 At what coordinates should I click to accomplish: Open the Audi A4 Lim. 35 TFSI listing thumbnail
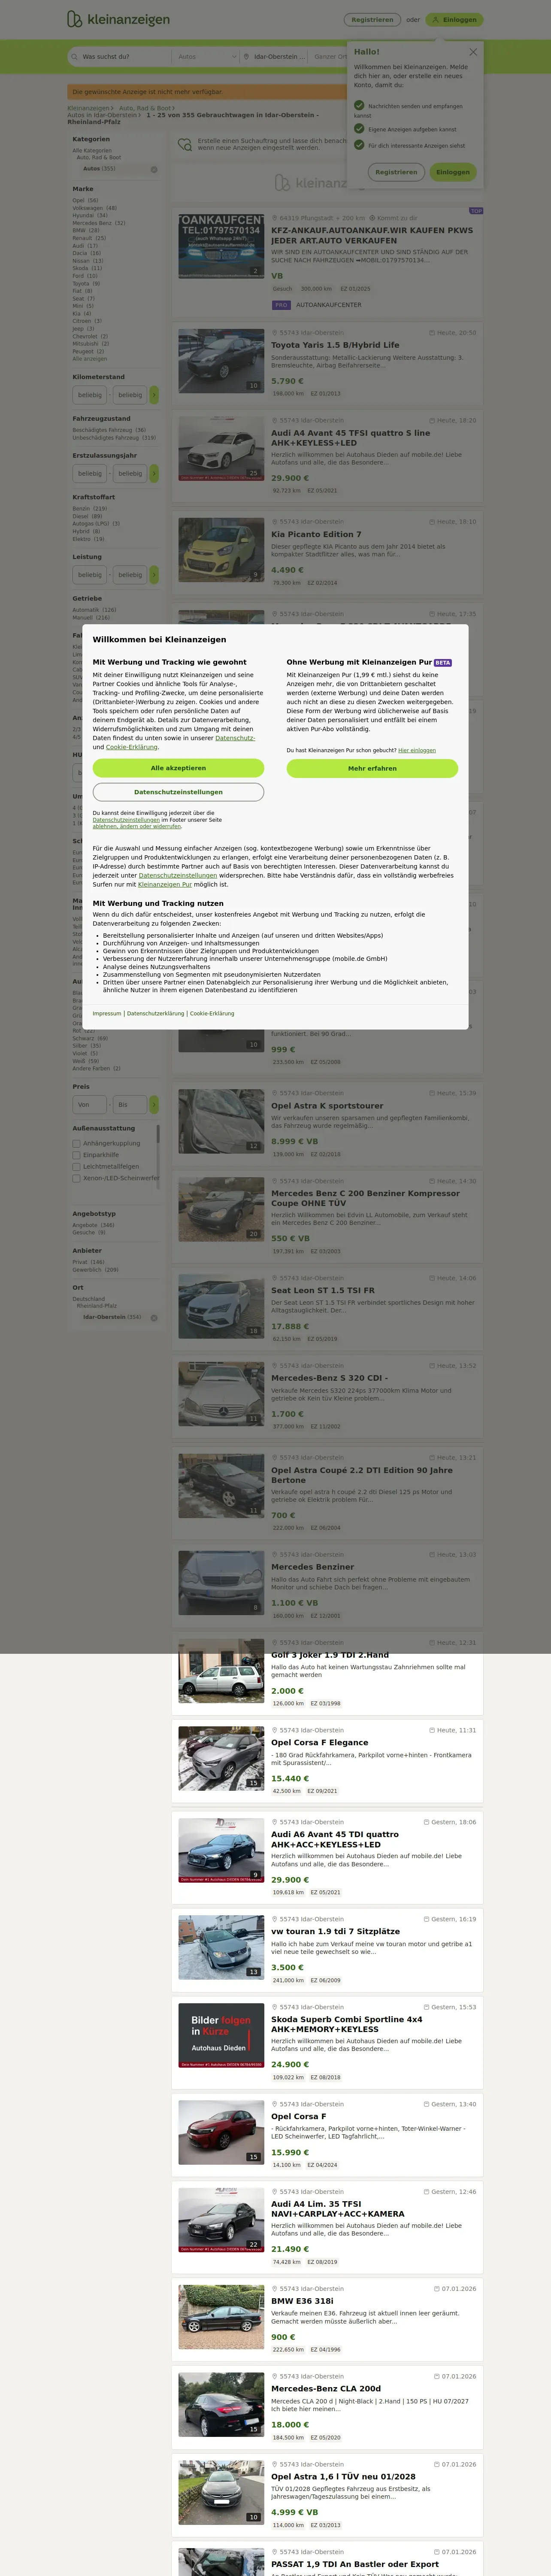(x=221, y=2220)
